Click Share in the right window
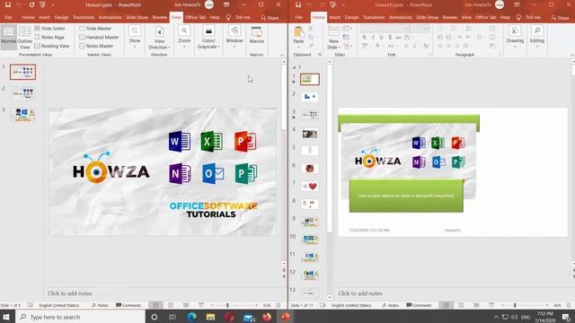This screenshot has height=323, width=575. point(560,17)
